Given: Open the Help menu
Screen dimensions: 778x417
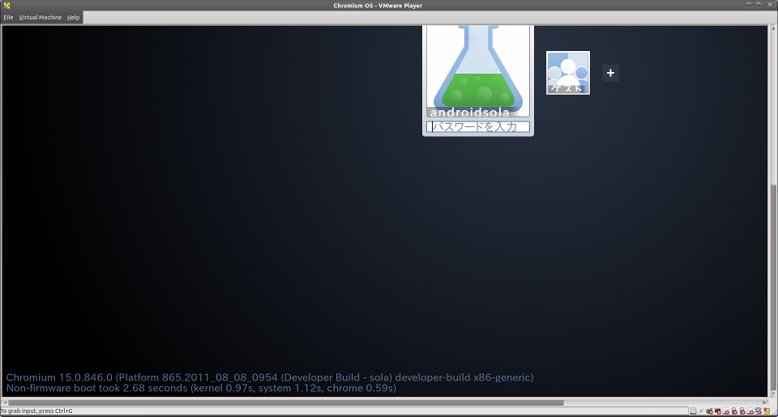Looking at the screenshot, I should (x=73, y=17).
